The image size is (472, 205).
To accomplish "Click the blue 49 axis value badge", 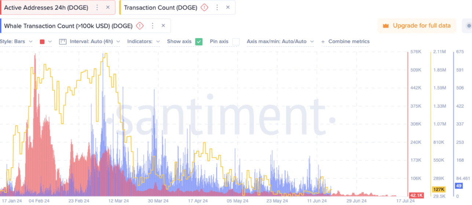I will pyautogui.click(x=458, y=186).
